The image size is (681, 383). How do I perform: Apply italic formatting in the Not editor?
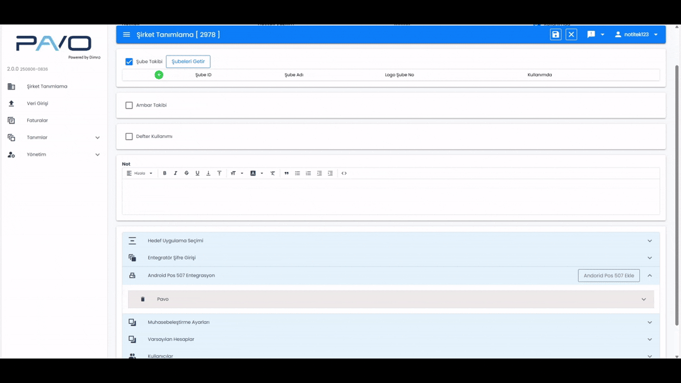pyautogui.click(x=175, y=173)
